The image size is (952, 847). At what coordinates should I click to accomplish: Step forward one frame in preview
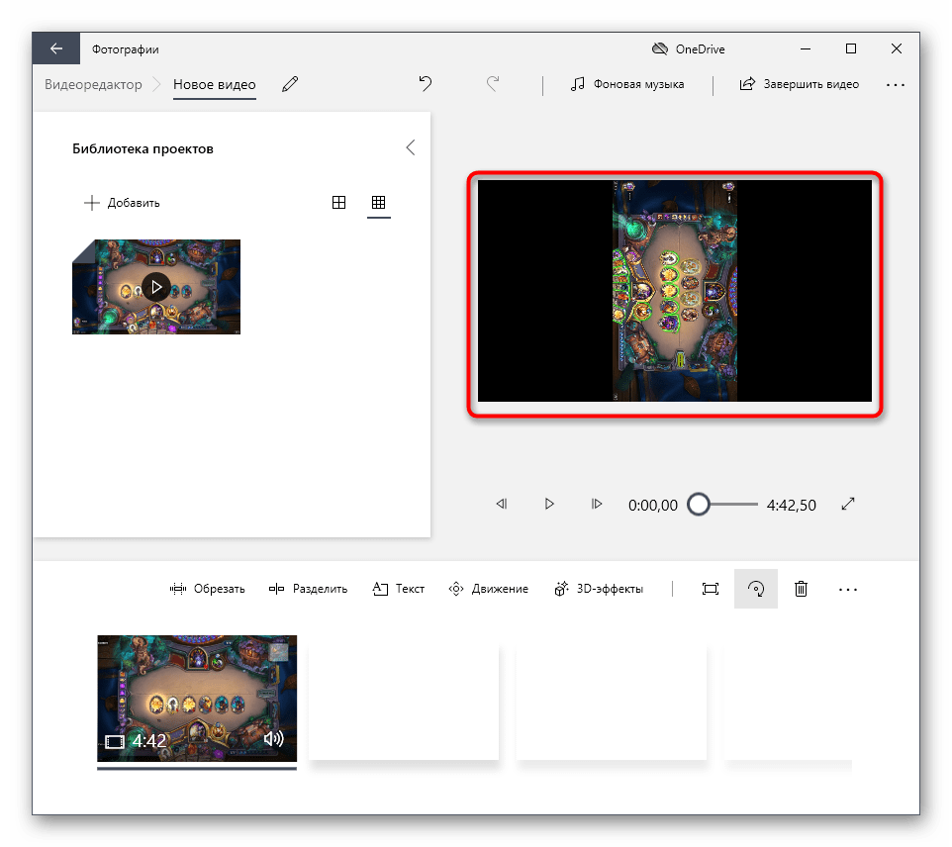[x=597, y=504]
